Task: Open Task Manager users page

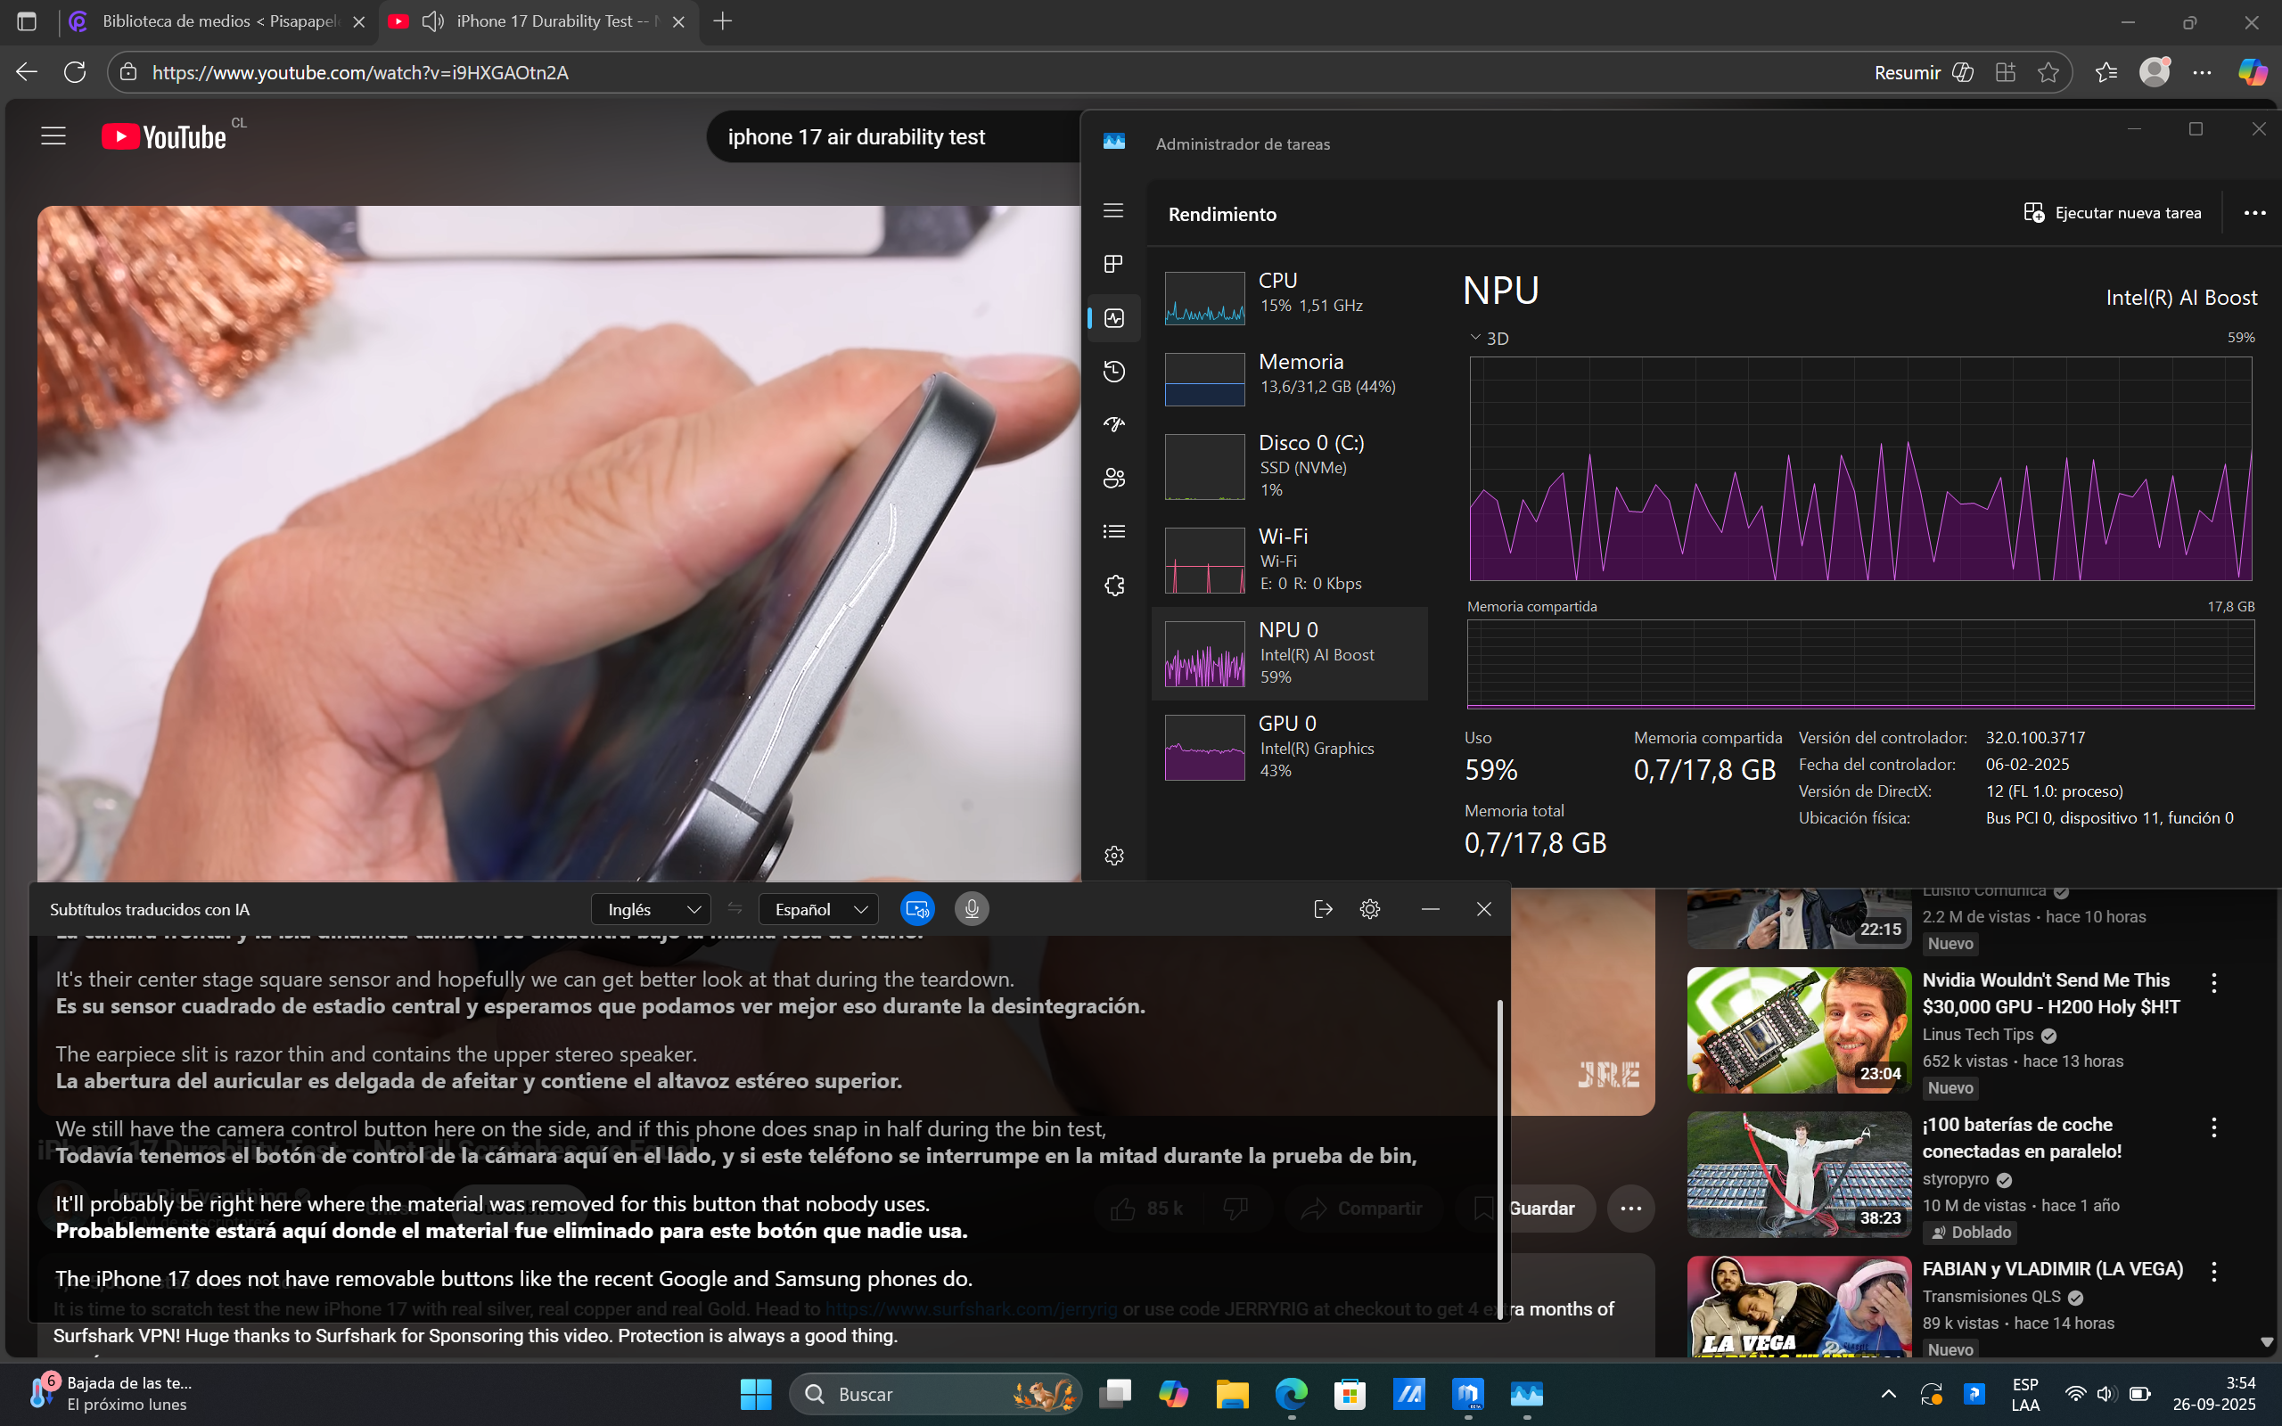Action: (x=1113, y=479)
